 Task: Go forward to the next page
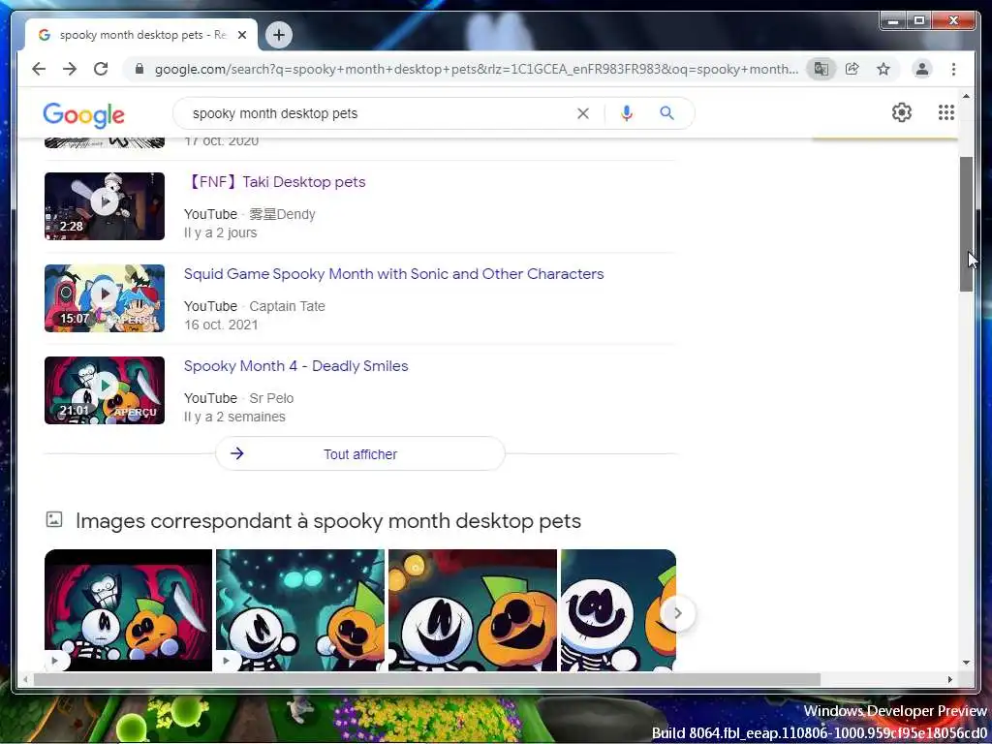click(x=70, y=69)
